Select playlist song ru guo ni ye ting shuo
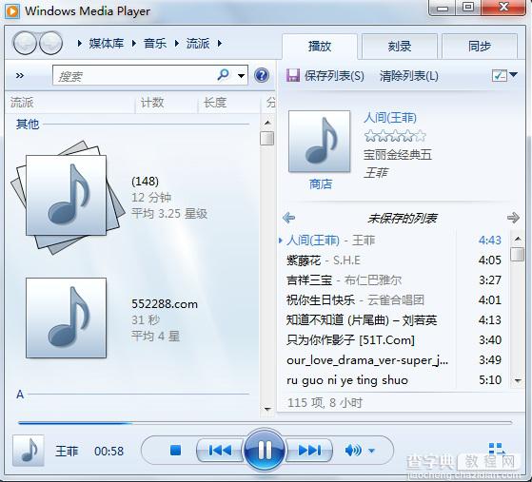 pyautogui.click(x=394, y=380)
